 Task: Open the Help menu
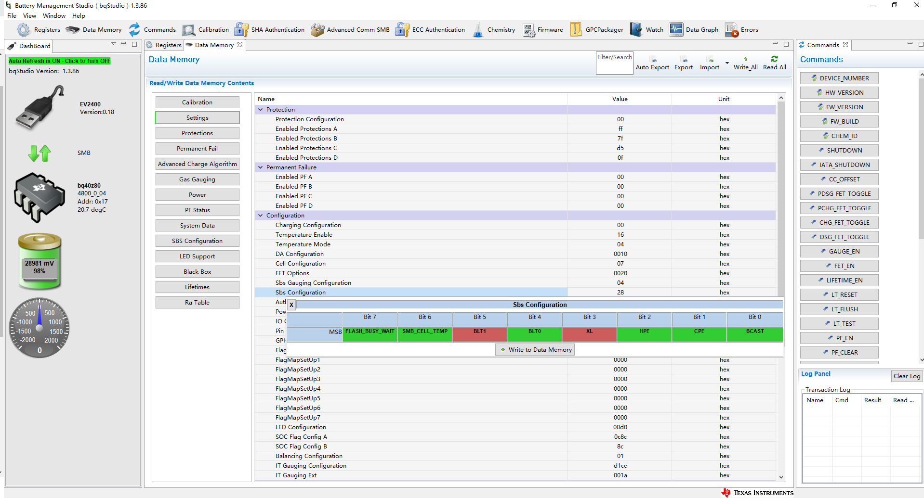(79, 16)
